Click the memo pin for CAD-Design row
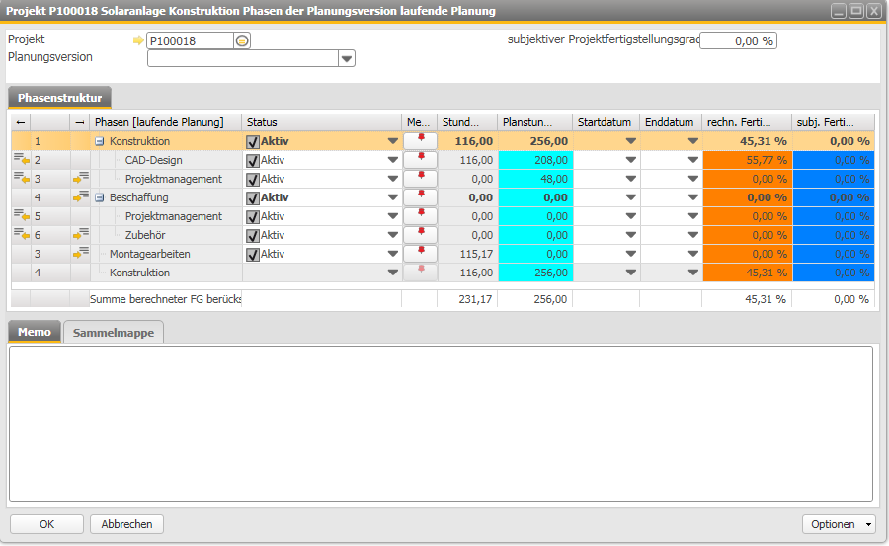This screenshot has height=546, width=889. [x=420, y=160]
